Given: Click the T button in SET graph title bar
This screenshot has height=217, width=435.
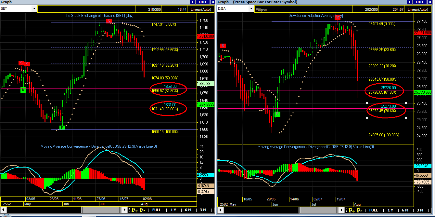Looking at the screenshot, I should pos(193,2).
